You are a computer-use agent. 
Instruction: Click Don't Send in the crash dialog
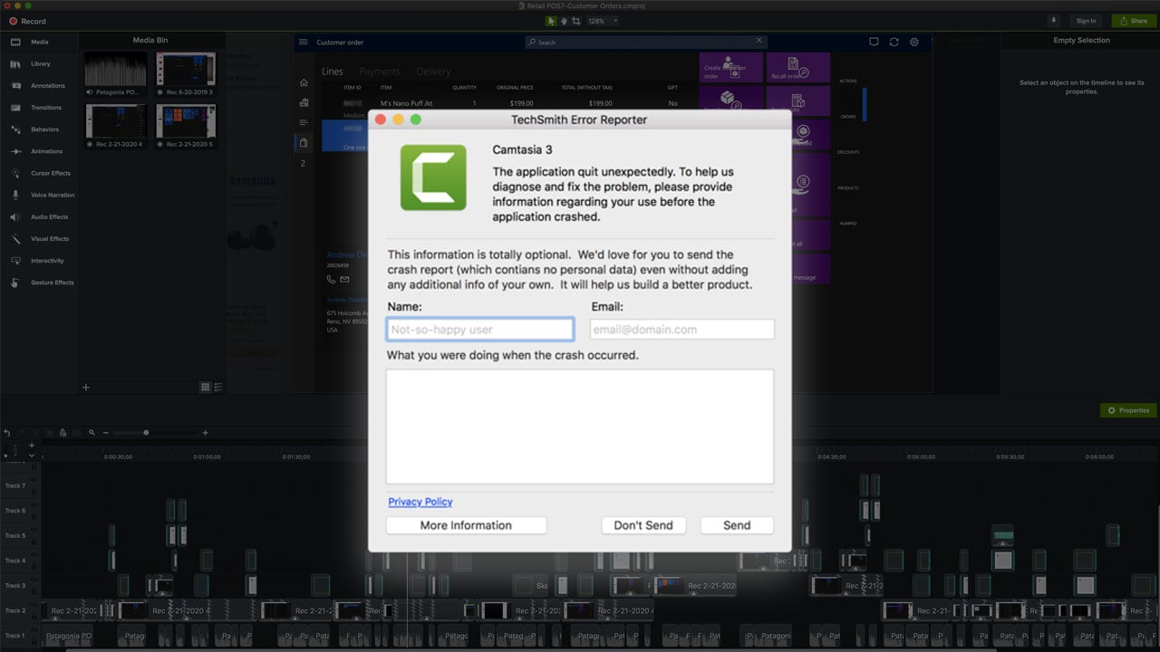643,525
